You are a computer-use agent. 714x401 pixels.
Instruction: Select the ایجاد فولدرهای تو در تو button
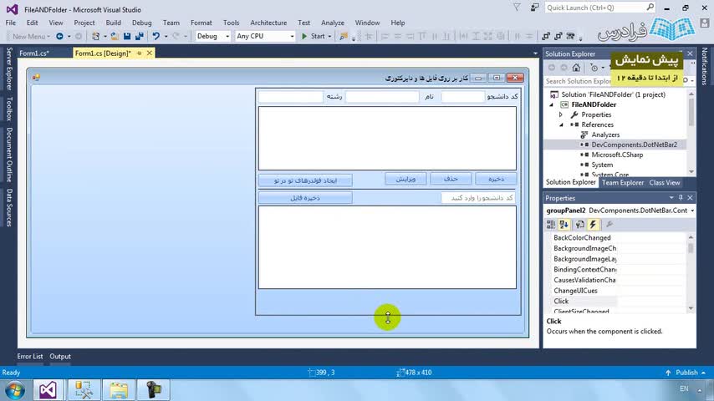click(305, 180)
